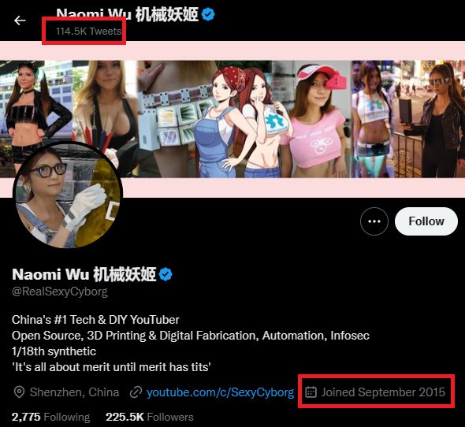
Task: Click the chain link icon
Action: click(136, 392)
